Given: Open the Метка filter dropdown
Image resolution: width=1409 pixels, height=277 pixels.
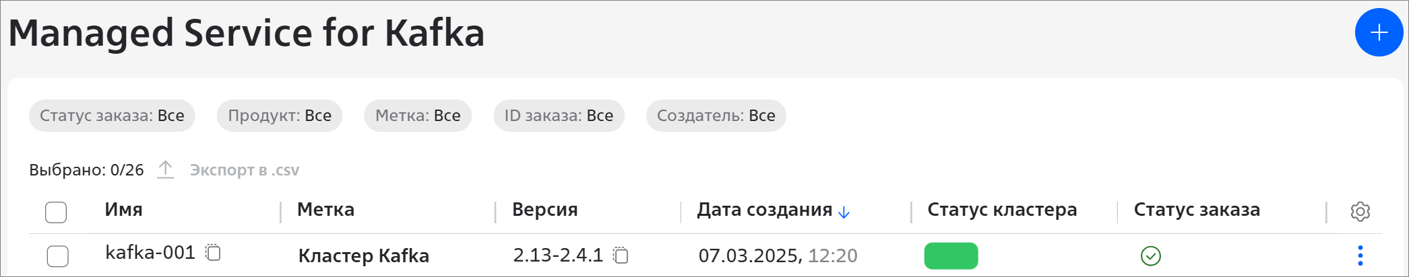Looking at the screenshot, I should pyautogui.click(x=418, y=116).
